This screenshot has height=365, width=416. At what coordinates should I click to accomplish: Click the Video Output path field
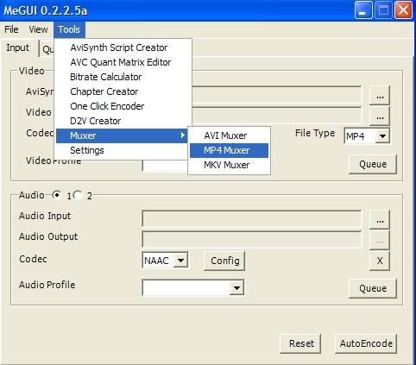[x=276, y=115]
